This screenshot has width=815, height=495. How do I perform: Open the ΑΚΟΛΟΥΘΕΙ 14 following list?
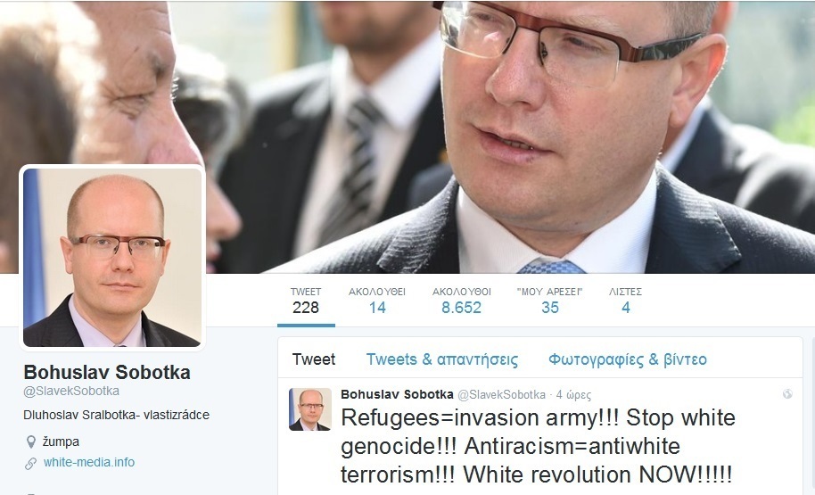[377, 301]
